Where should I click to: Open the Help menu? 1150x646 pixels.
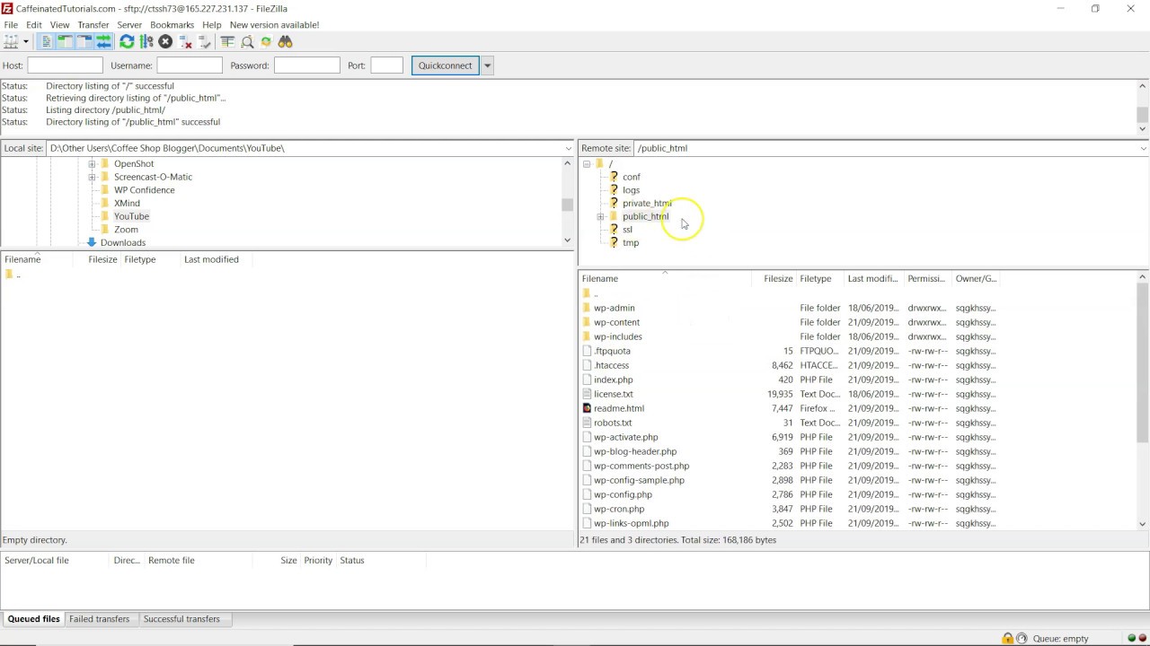tap(212, 25)
